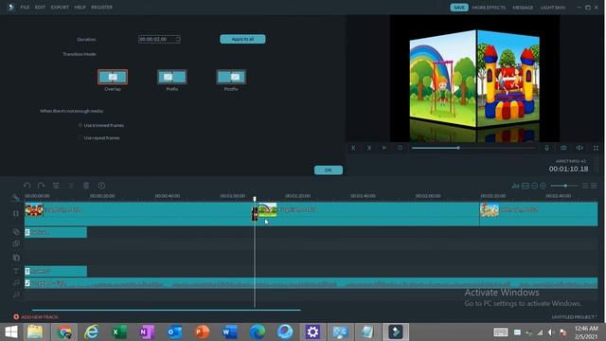Switch timeline to list track view

585,186
